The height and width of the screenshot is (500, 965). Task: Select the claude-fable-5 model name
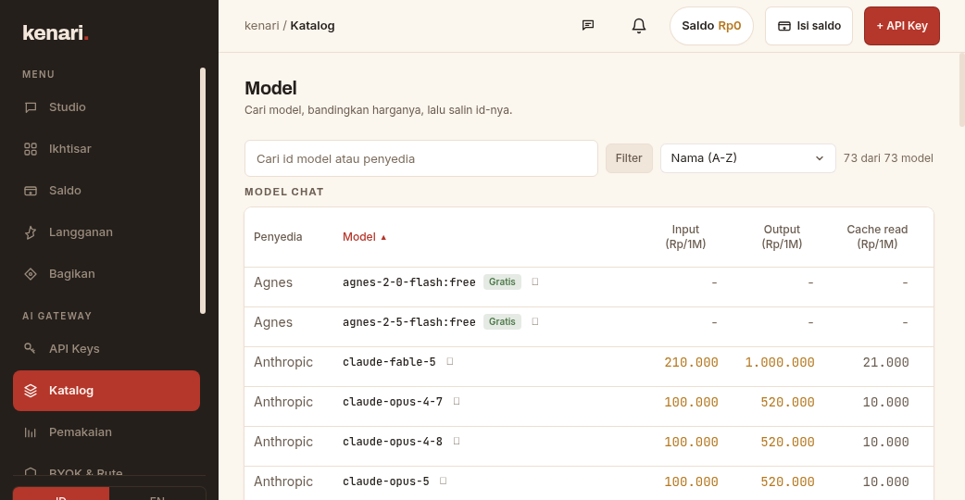(389, 362)
